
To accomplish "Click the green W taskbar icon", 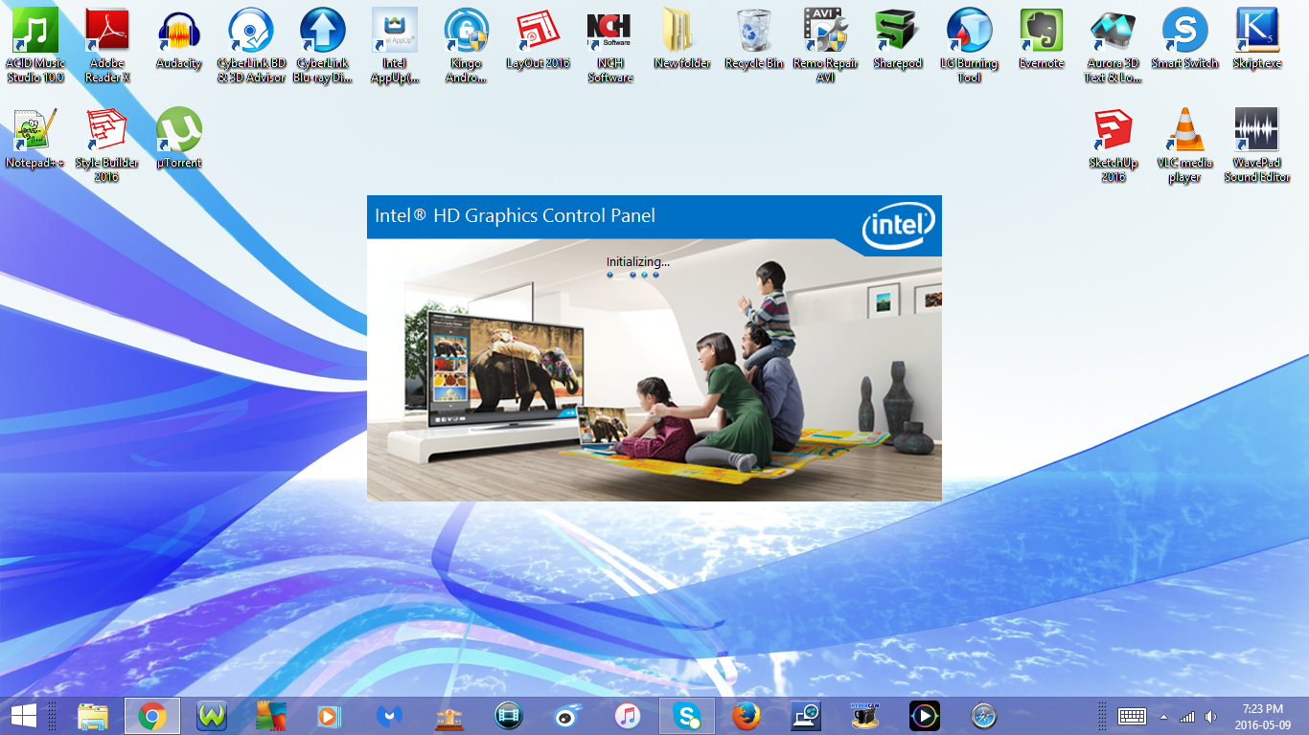I will coord(212,716).
